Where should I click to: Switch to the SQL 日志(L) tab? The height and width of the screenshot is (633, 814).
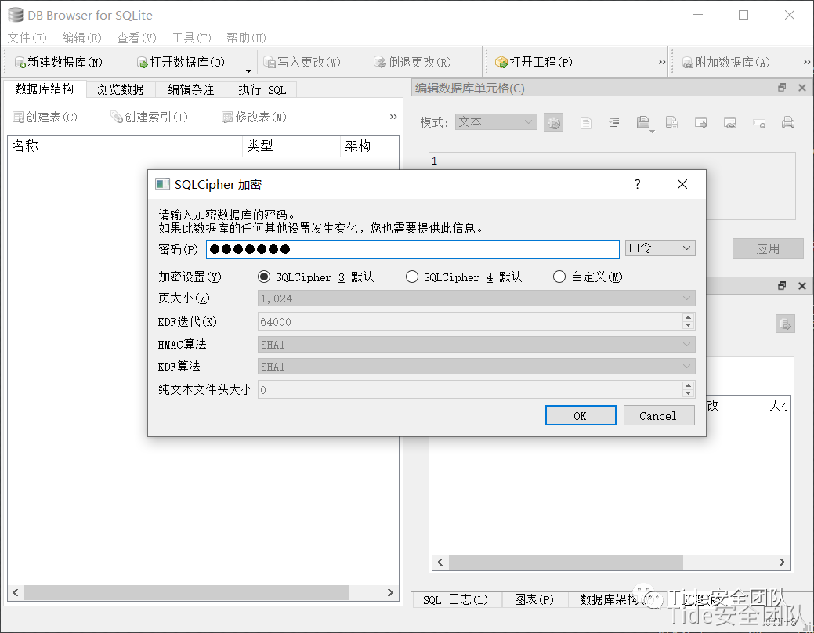coord(456,600)
